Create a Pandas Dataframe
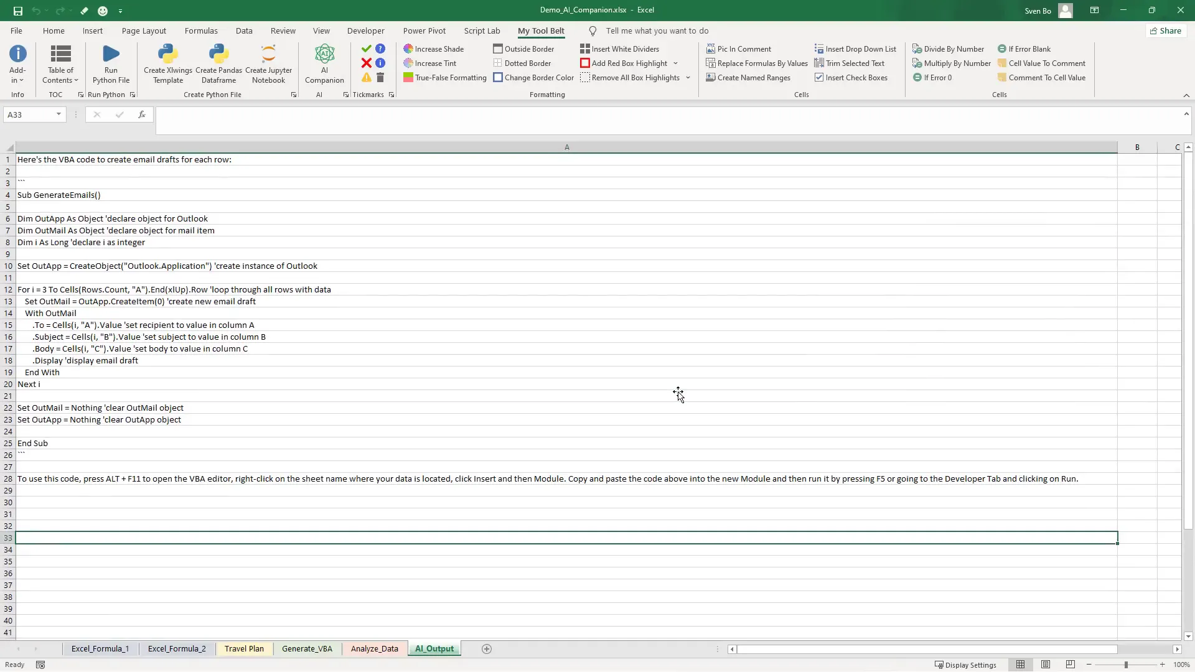Viewport: 1195px width, 672px height. [x=218, y=64]
